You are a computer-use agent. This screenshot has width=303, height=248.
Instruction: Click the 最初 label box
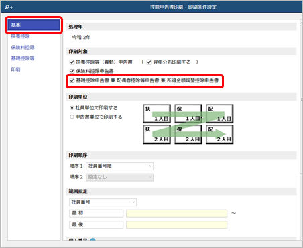tap(97, 213)
